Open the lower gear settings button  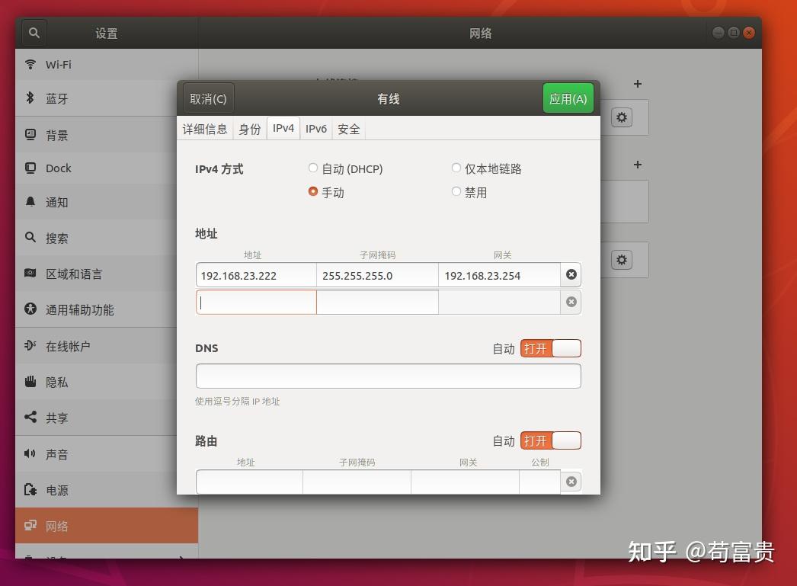pyautogui.click(x=621, y=260)
